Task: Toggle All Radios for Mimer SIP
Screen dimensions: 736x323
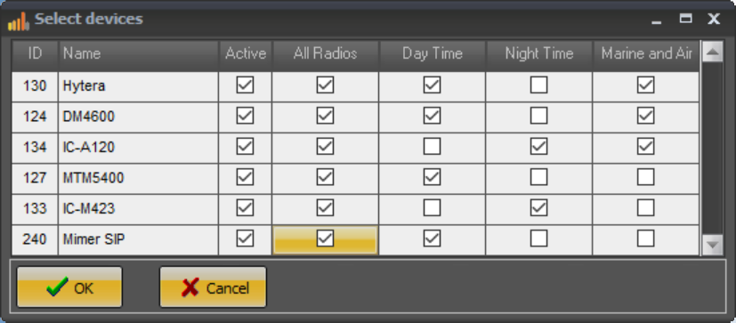Action: click(x=325, y=239)
